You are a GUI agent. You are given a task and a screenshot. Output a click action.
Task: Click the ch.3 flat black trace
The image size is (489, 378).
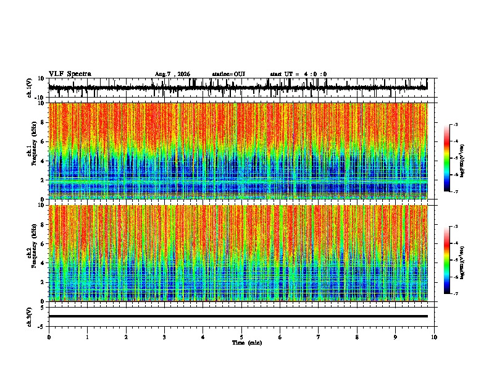[238, 316]
